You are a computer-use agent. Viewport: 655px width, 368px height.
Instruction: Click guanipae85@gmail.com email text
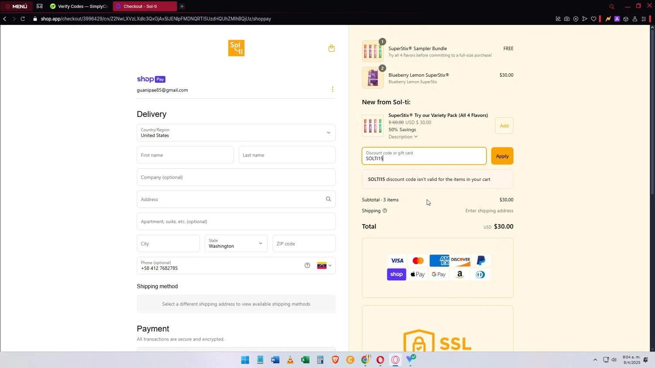[x=162, y=90]
